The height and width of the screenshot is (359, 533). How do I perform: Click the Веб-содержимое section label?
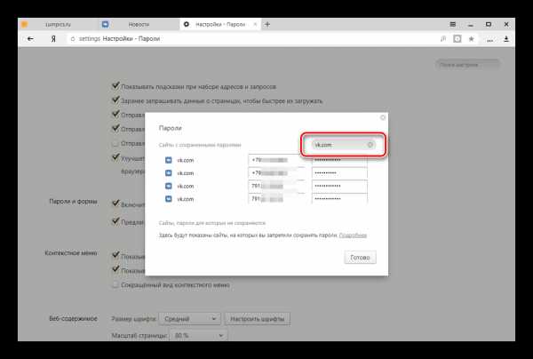pos(73,318)
